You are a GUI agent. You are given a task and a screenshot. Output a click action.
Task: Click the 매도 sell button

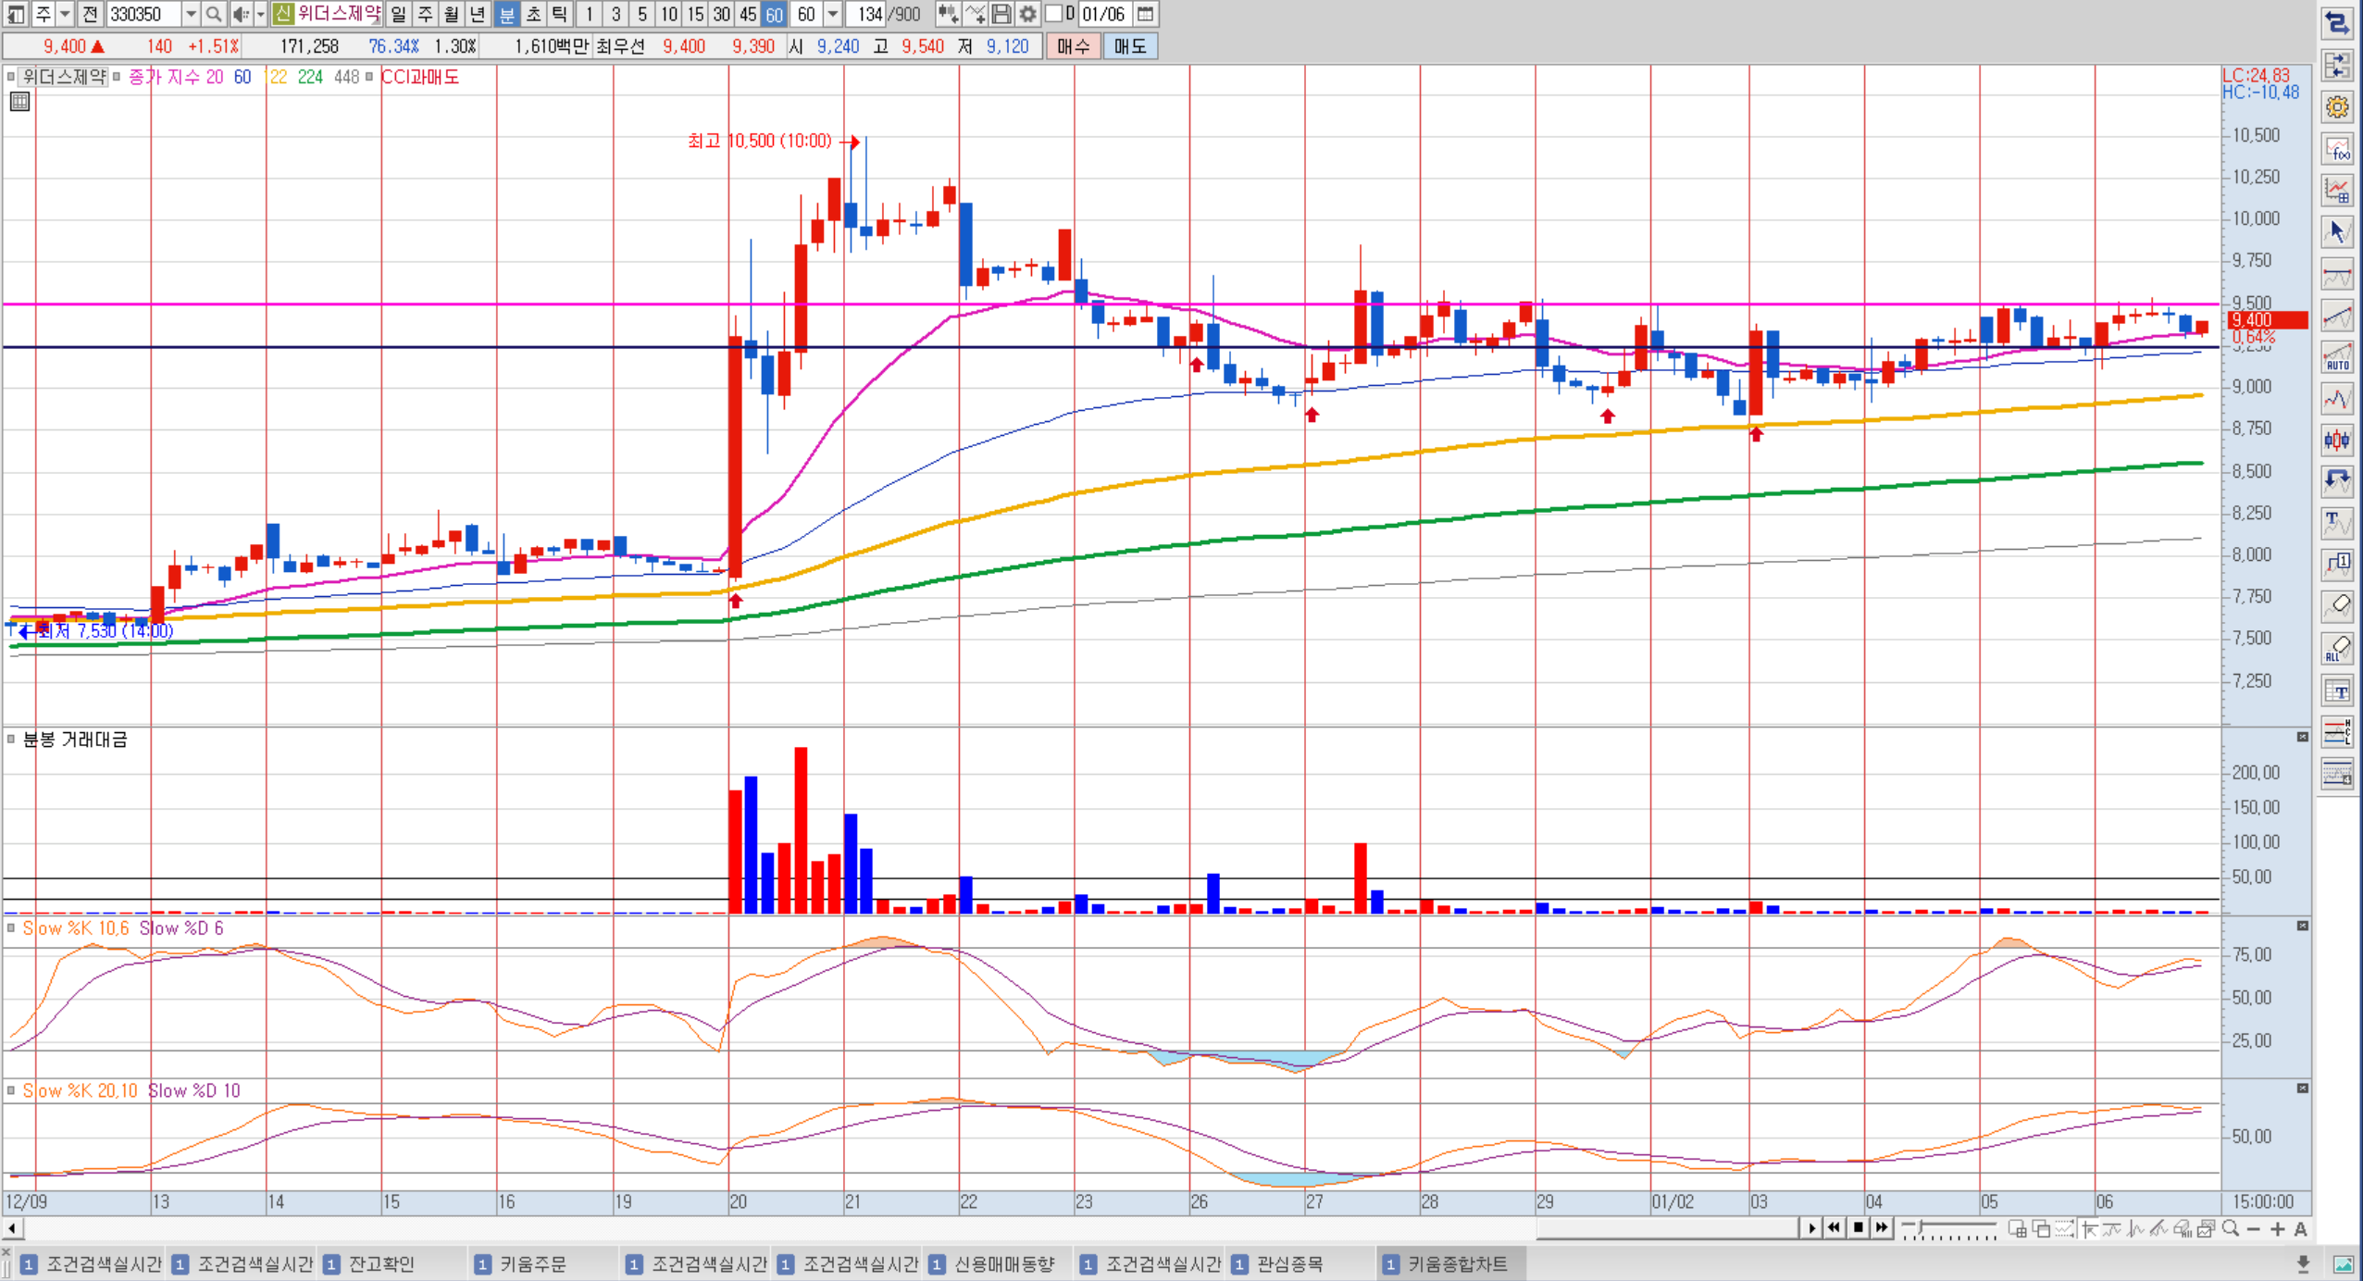click(1129, 46)
